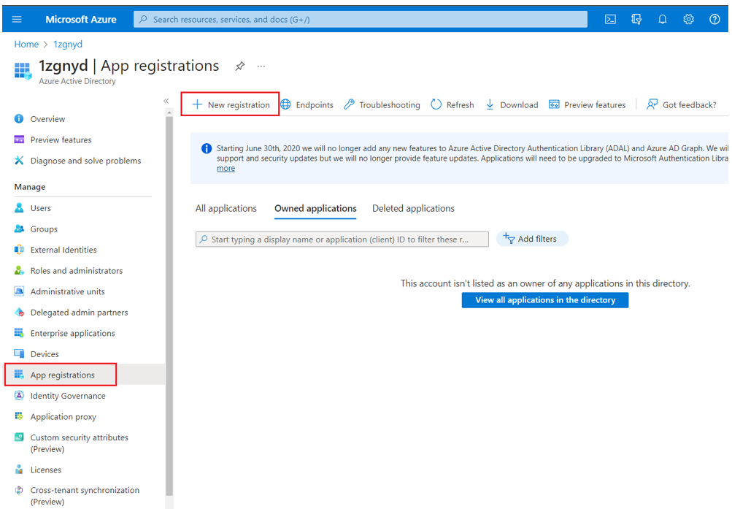Open the notifications bell
Image resolution: width=732 pixels, height=509 pixels.
663,19
